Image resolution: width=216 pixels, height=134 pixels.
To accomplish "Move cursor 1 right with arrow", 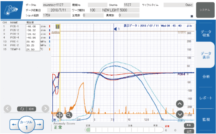I will click(x=39, y=125).
